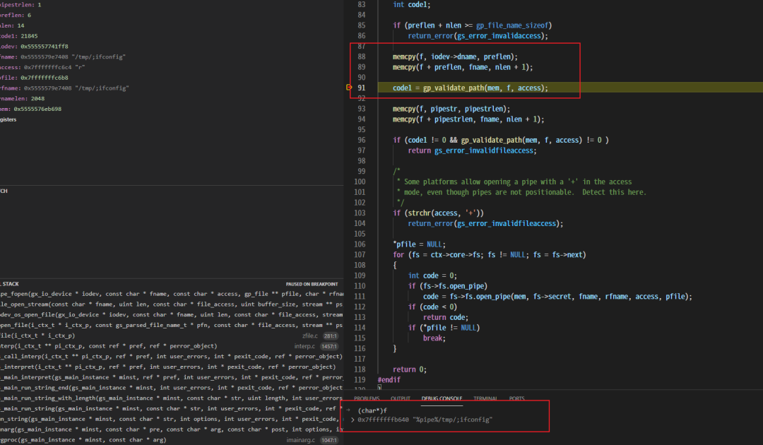Select the rfname variable row
This screenshot has width=763, height=445.
coord(172,88)
